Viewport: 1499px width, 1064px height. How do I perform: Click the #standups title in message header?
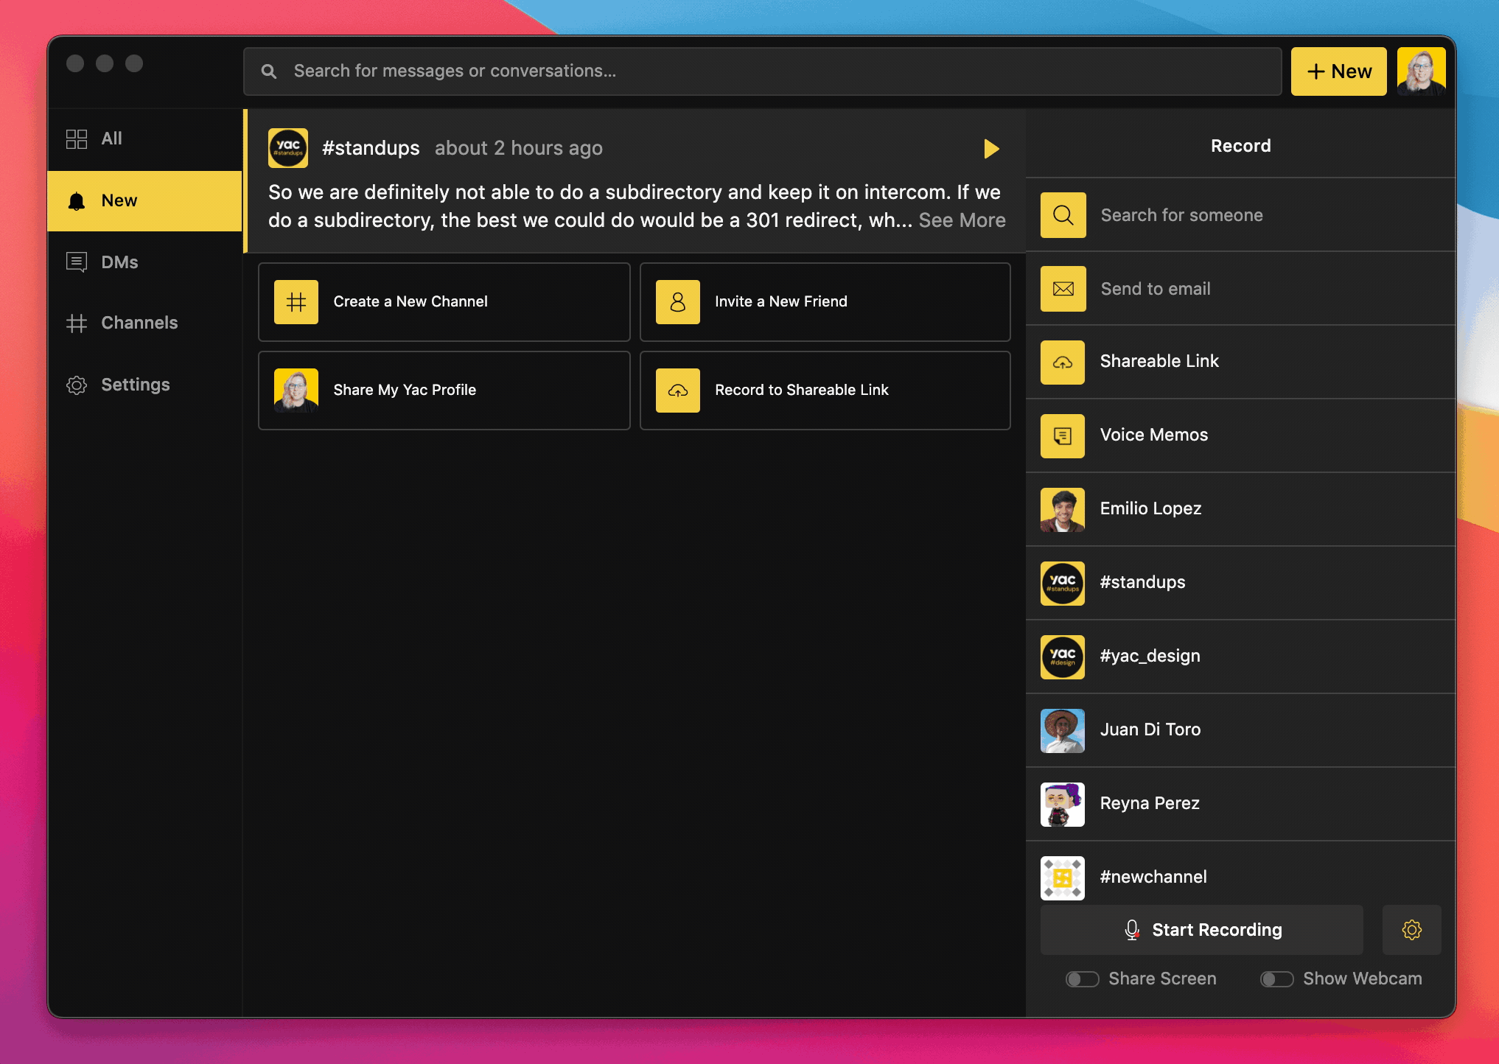[371, 149]
